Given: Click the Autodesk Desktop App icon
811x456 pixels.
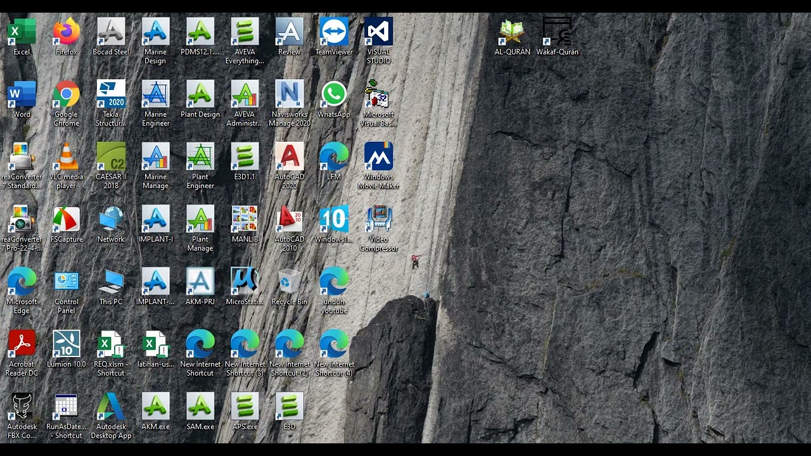Looking at the screenshot, I should pyautogui.click(x=111, y=407).
